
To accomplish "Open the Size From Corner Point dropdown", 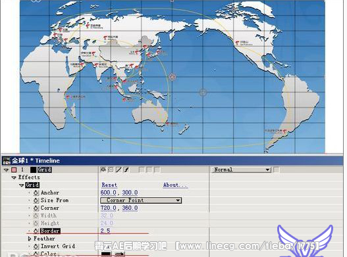I will [x=141, y=200].
